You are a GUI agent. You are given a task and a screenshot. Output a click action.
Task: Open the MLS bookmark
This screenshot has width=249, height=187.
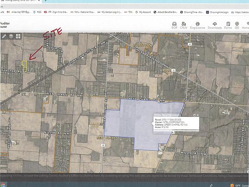pos(37,12)
